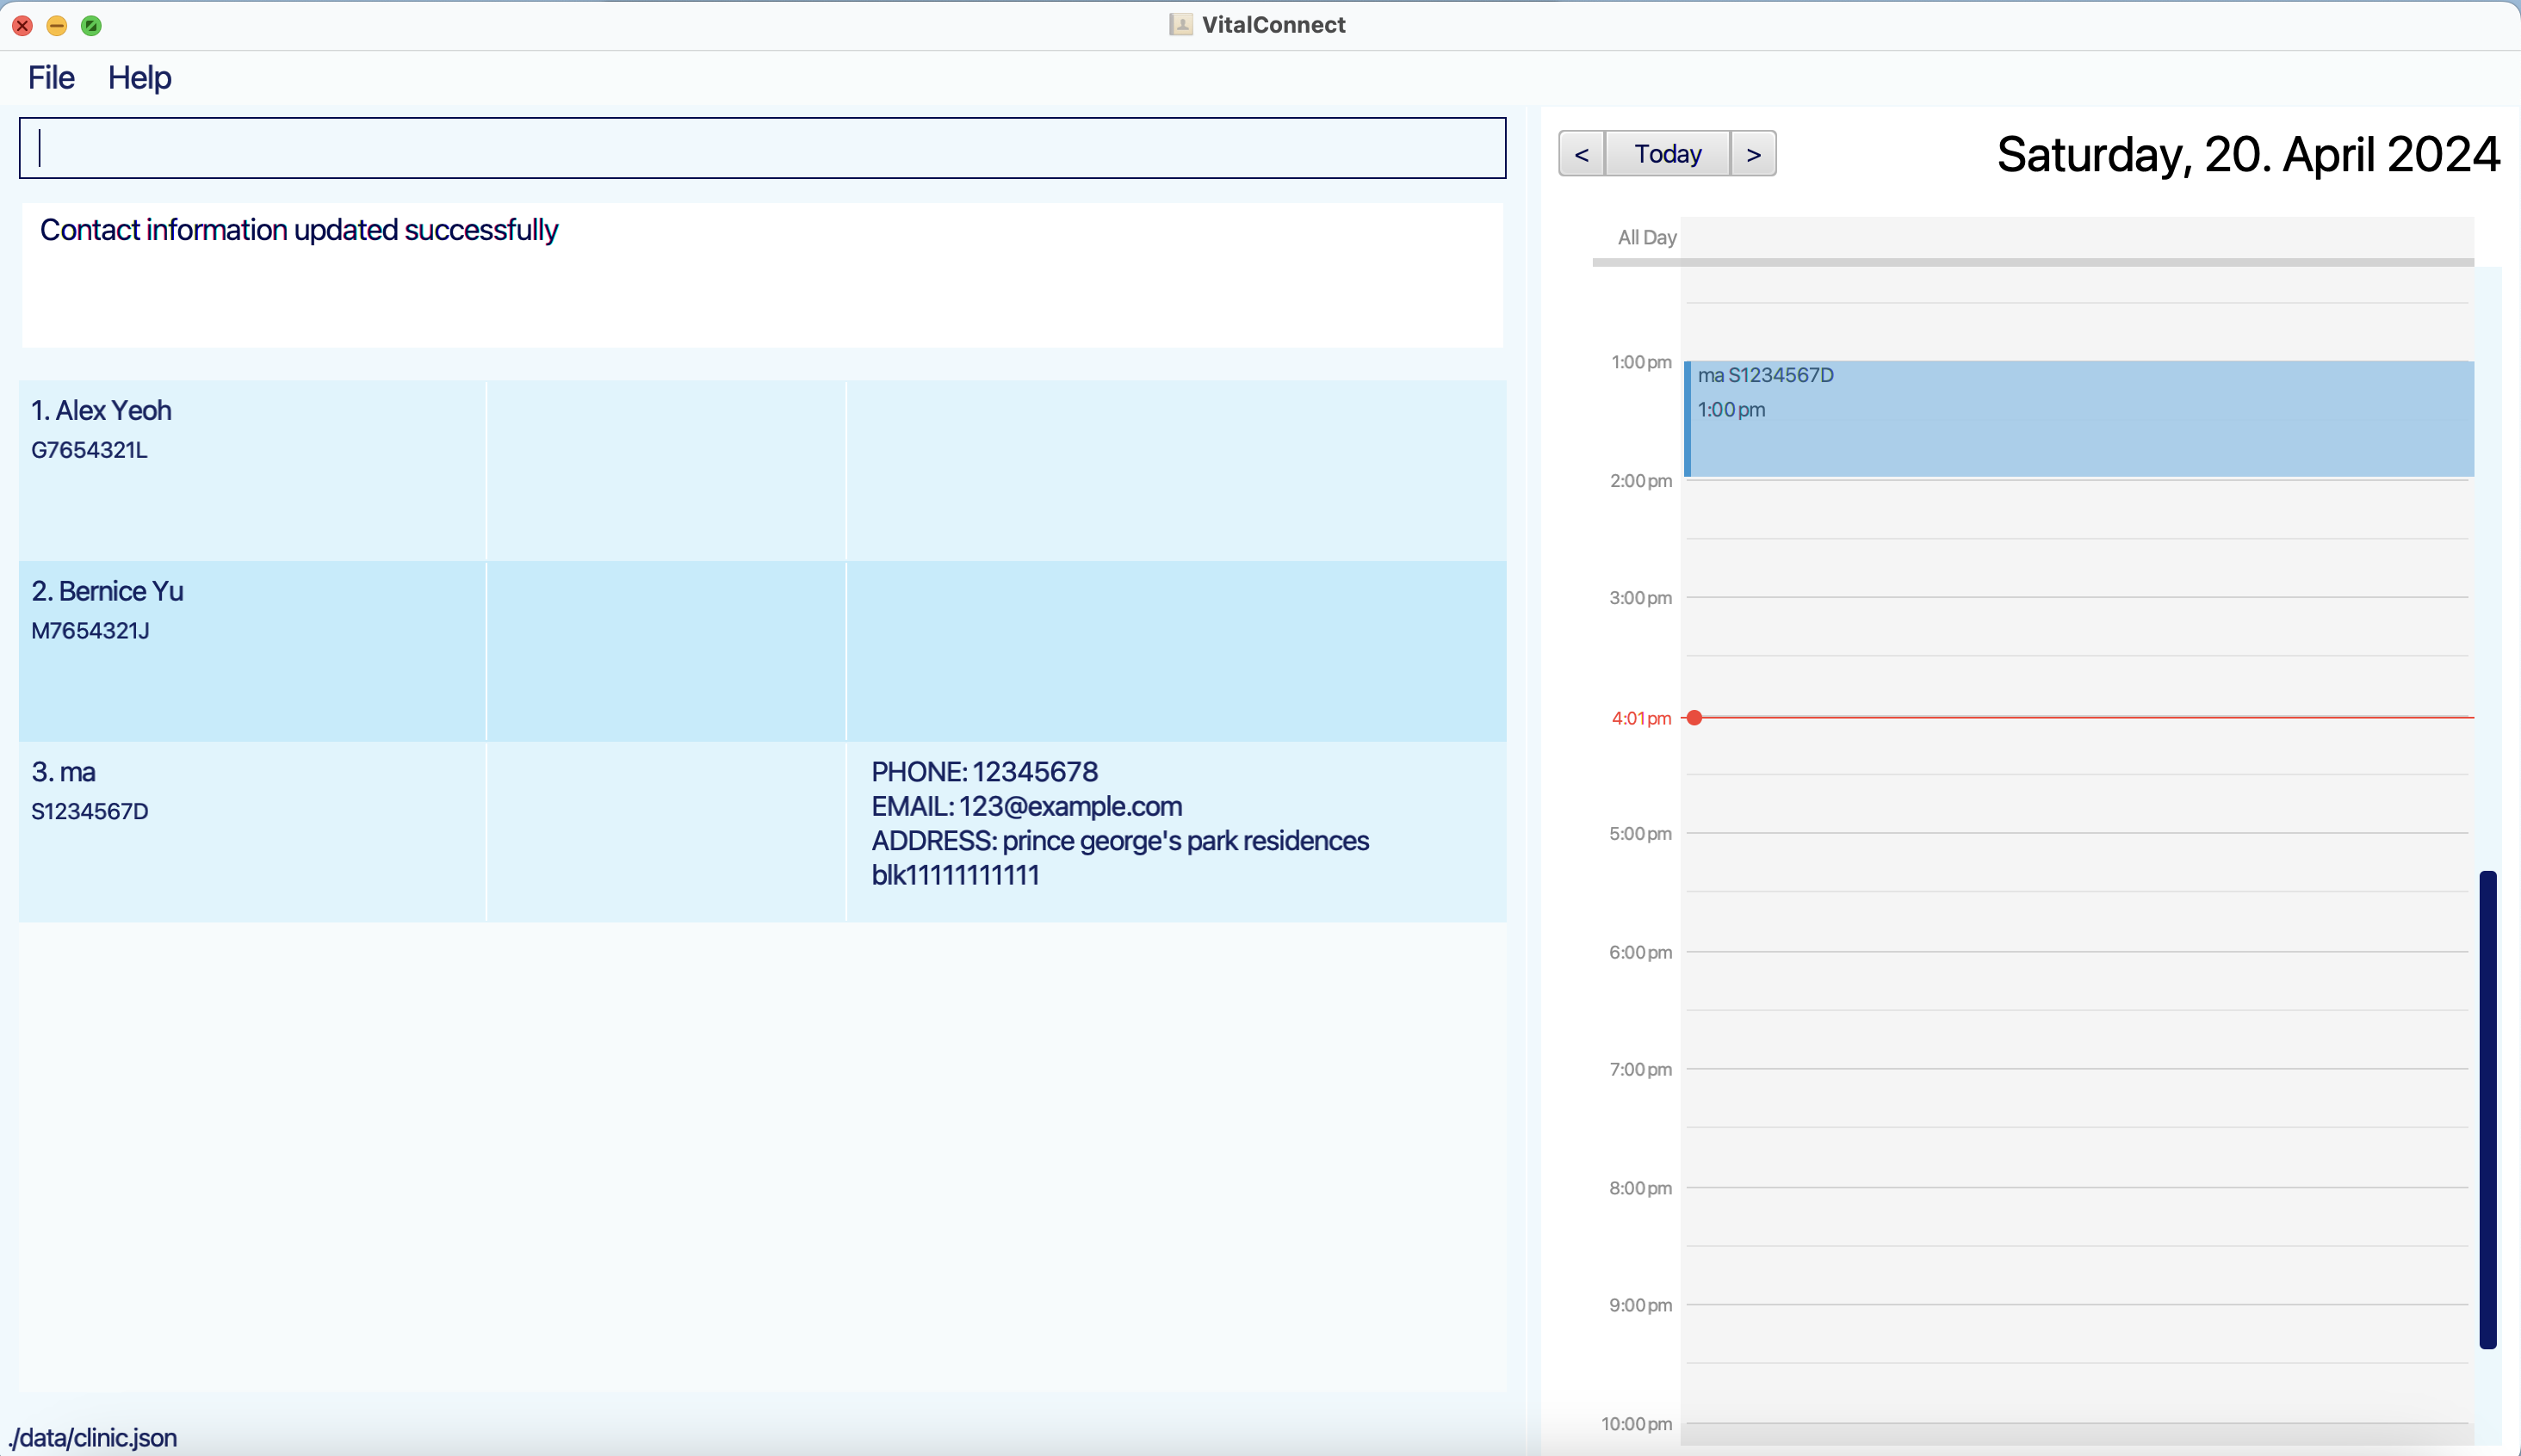Click the command input field
Image resolution: width=2521 pixels, height=1456 pixels.
(x=762, y=148)
